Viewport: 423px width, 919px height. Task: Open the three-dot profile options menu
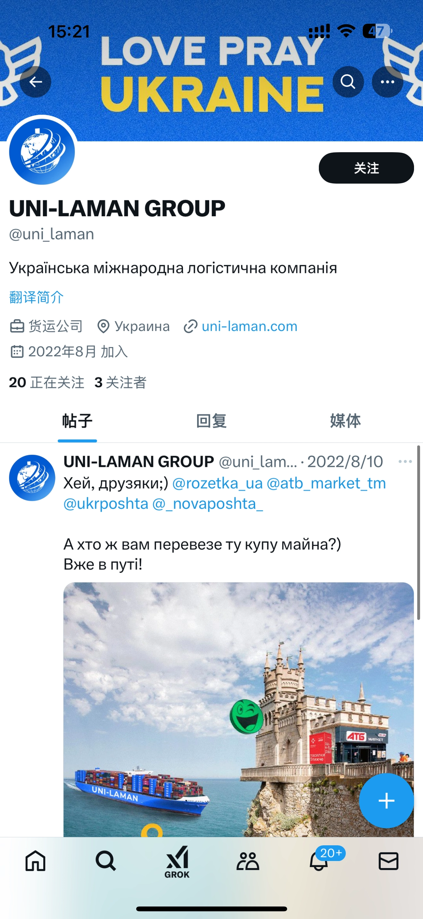coord(387,82)
